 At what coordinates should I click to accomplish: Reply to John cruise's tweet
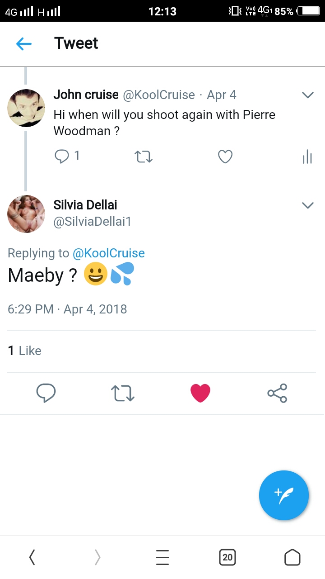[61, 157]
